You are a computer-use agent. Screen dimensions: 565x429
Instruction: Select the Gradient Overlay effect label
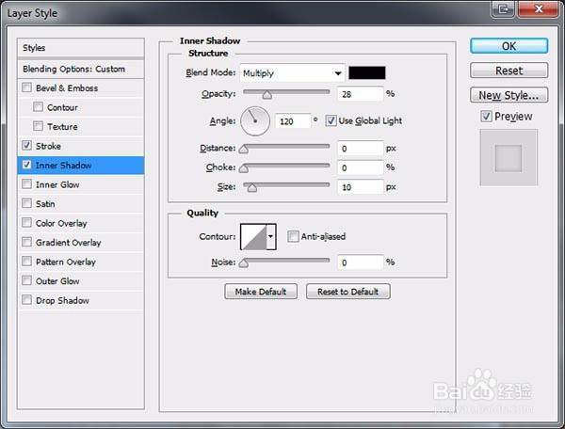coord(69,243)
